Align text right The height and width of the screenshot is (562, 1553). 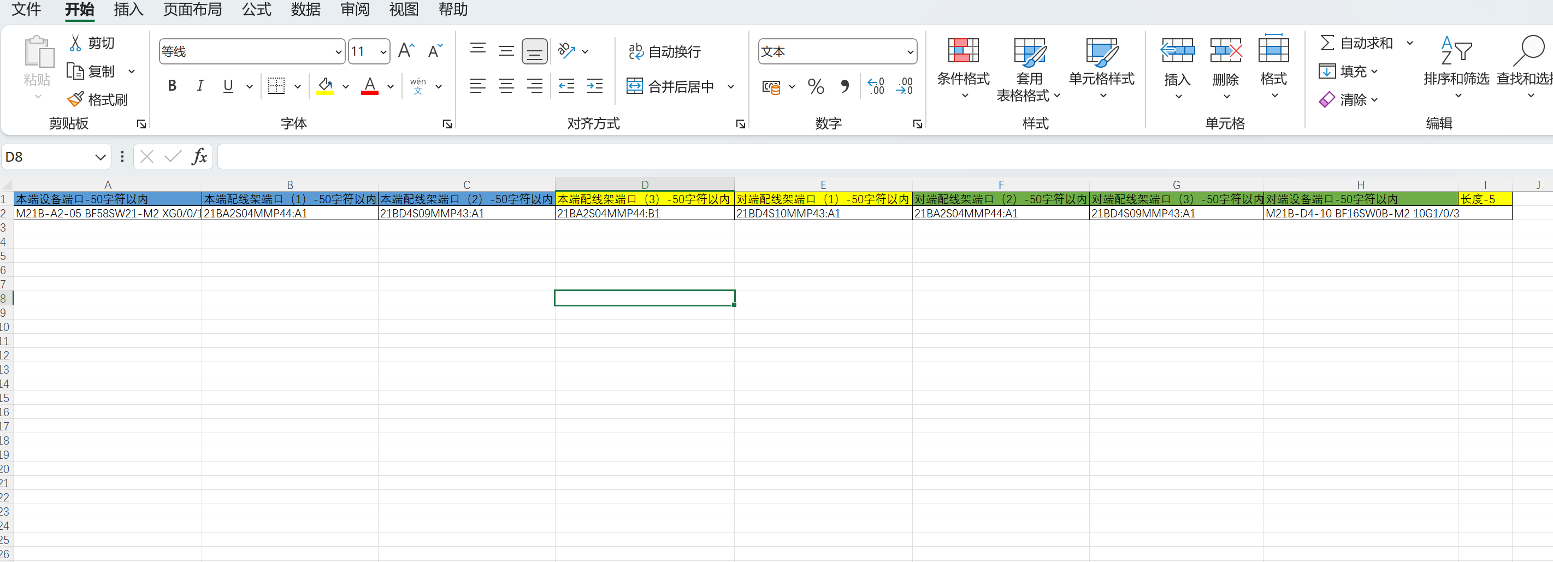[x=535, y=86]
